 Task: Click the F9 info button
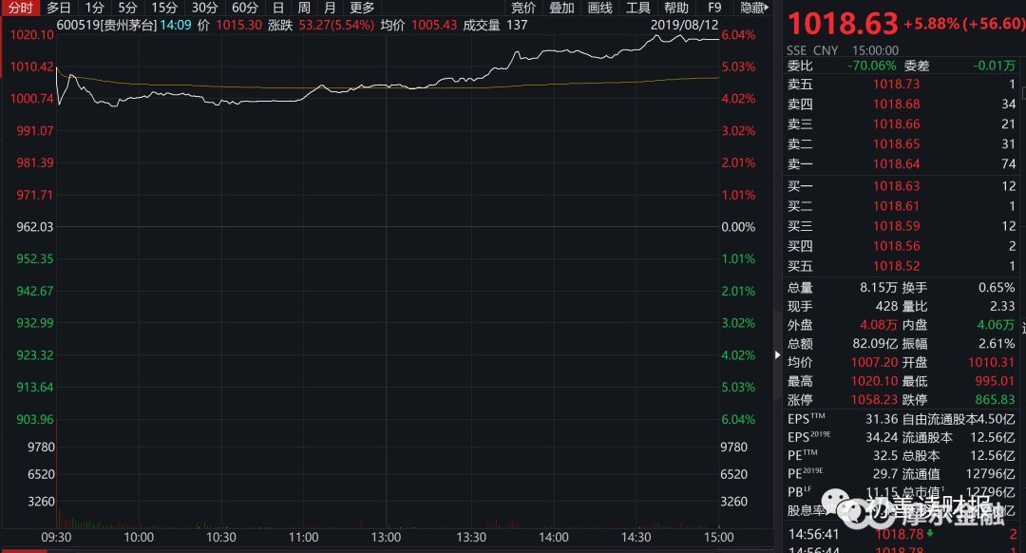(714, 8)
